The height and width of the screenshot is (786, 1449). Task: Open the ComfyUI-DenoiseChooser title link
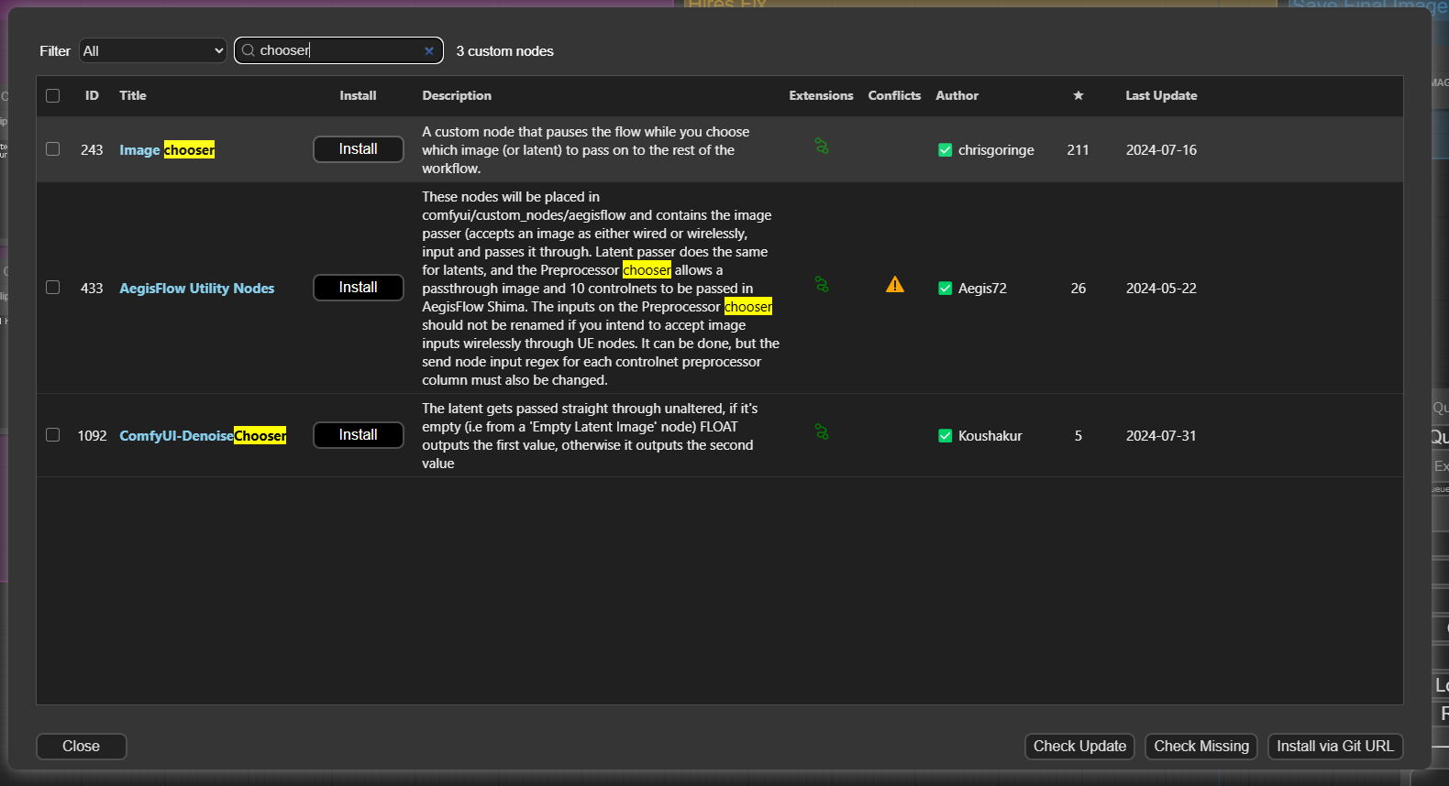203,436
